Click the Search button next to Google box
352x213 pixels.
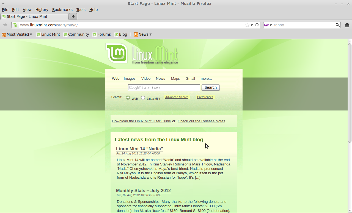(211, 87)
